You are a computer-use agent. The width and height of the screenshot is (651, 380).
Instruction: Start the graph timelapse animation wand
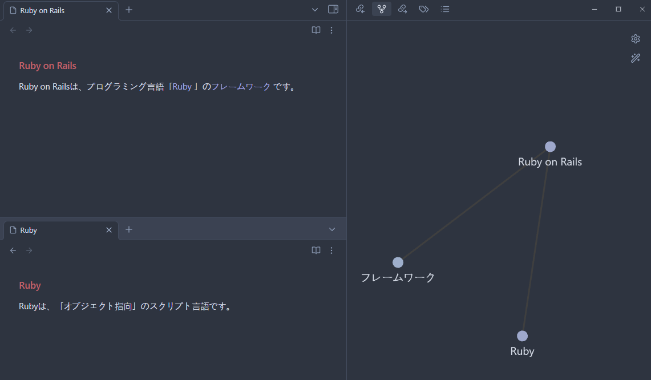(635, 58)
